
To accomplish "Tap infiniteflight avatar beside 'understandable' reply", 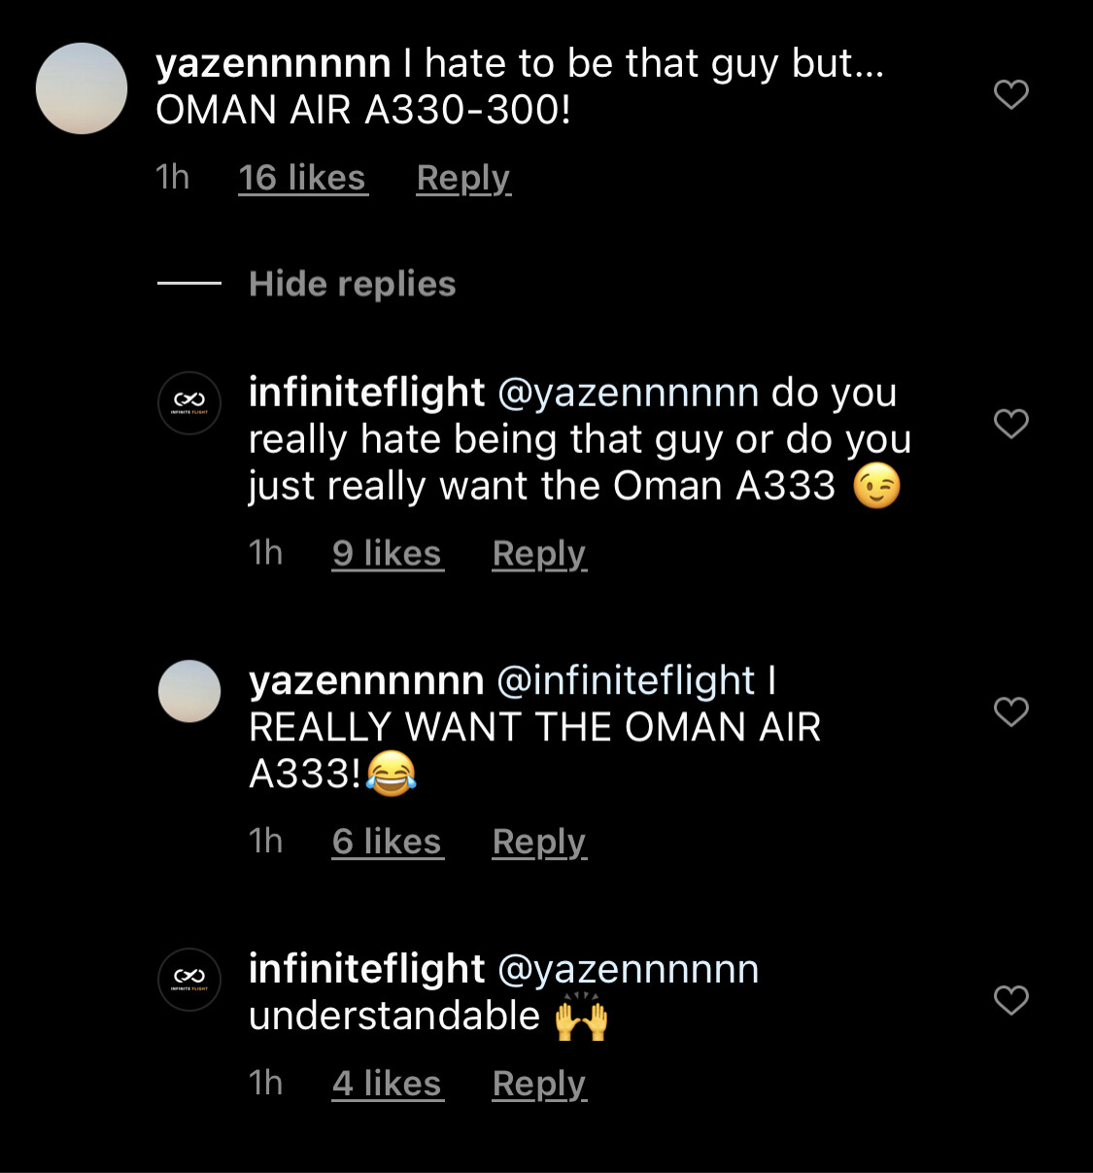I will pyautogui.click(x=189, y=980).
